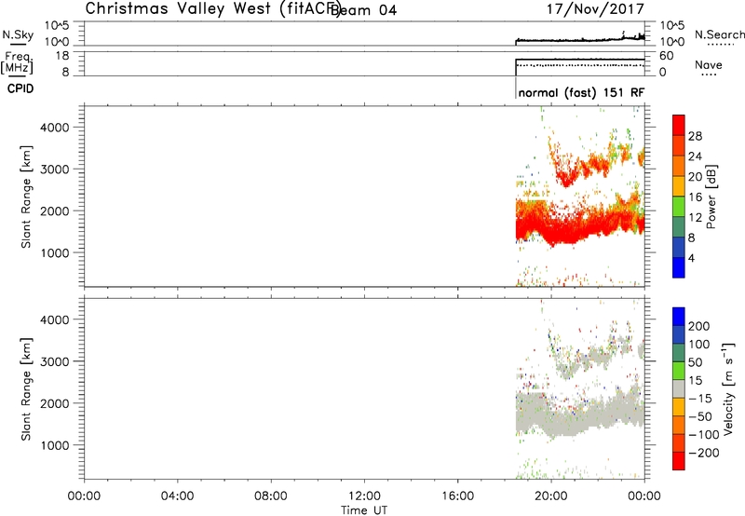745x516 pixels.
Task: Click the strong red backscatter band in power panel
Action: (579, 224)
